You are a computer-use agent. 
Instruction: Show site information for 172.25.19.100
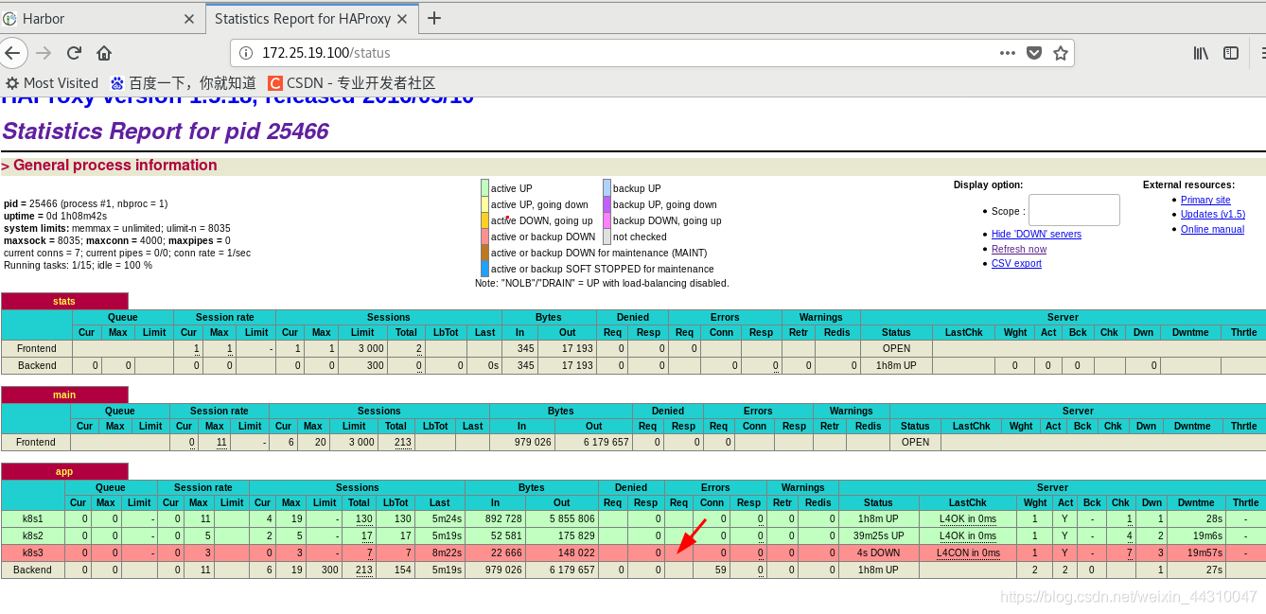point(245,53)
